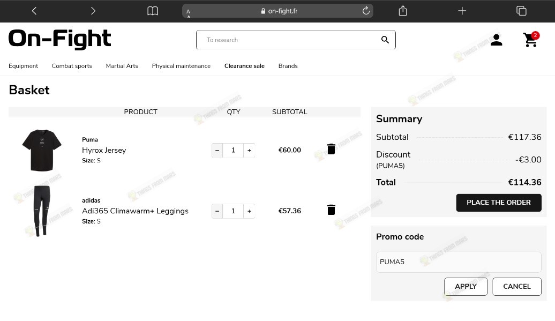
Task: Open the Combat sports menu
Action: (x=72, y=66)
